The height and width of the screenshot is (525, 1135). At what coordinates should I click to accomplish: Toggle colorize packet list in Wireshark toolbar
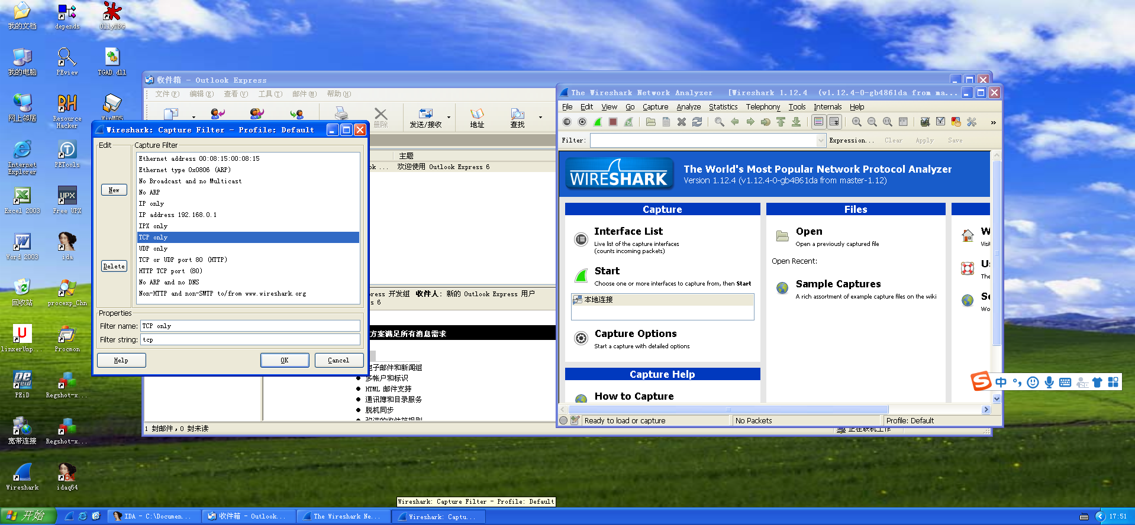[819, 122]
